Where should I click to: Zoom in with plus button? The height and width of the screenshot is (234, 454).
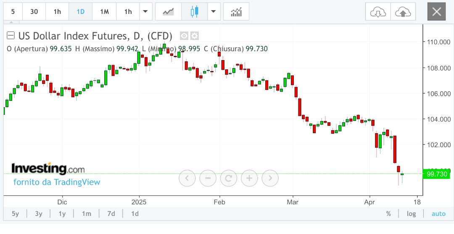click(x=249, y=178)
